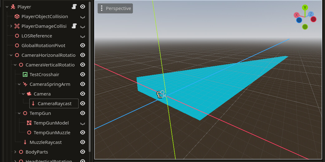Show the hidden LOSReference node
This screenshot has width=325, height=162.
tap(83, 37)
